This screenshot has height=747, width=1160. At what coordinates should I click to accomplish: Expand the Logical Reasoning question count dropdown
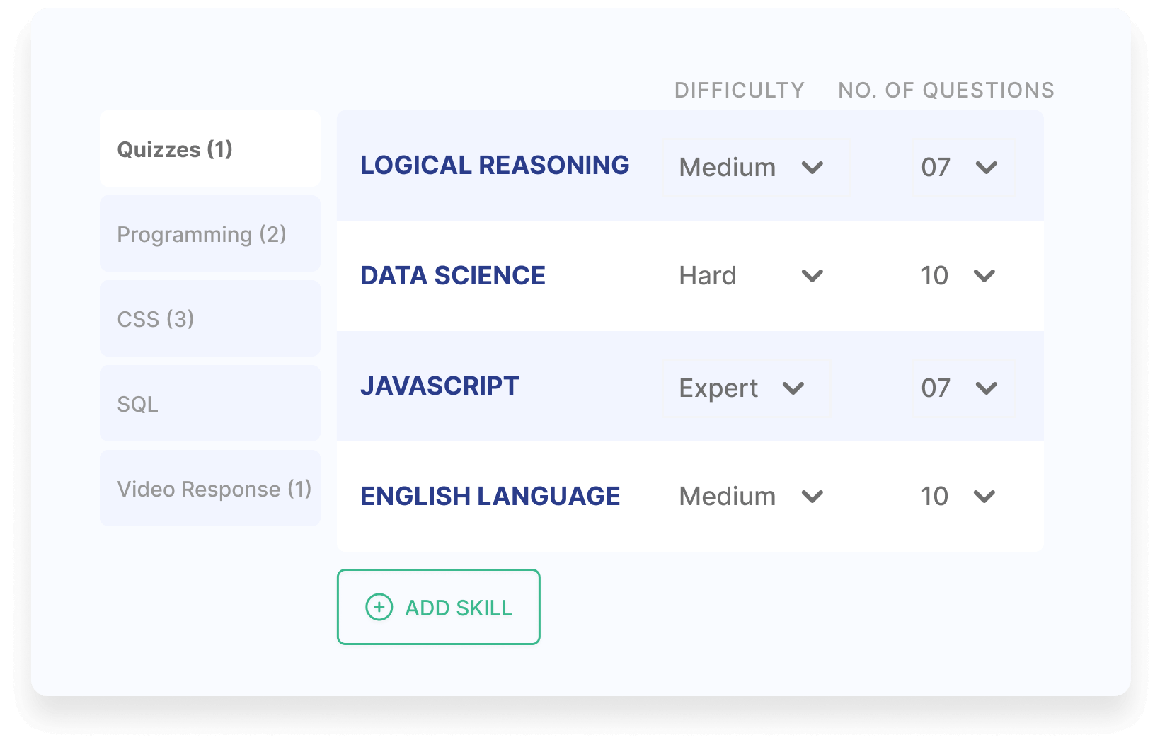959,167
